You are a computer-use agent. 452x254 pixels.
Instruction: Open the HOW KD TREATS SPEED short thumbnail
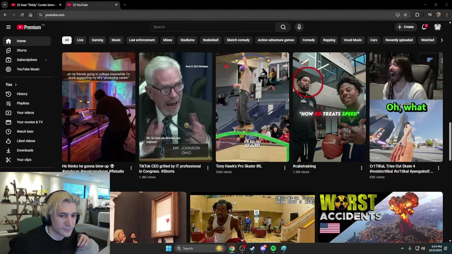tap(329, 107)
